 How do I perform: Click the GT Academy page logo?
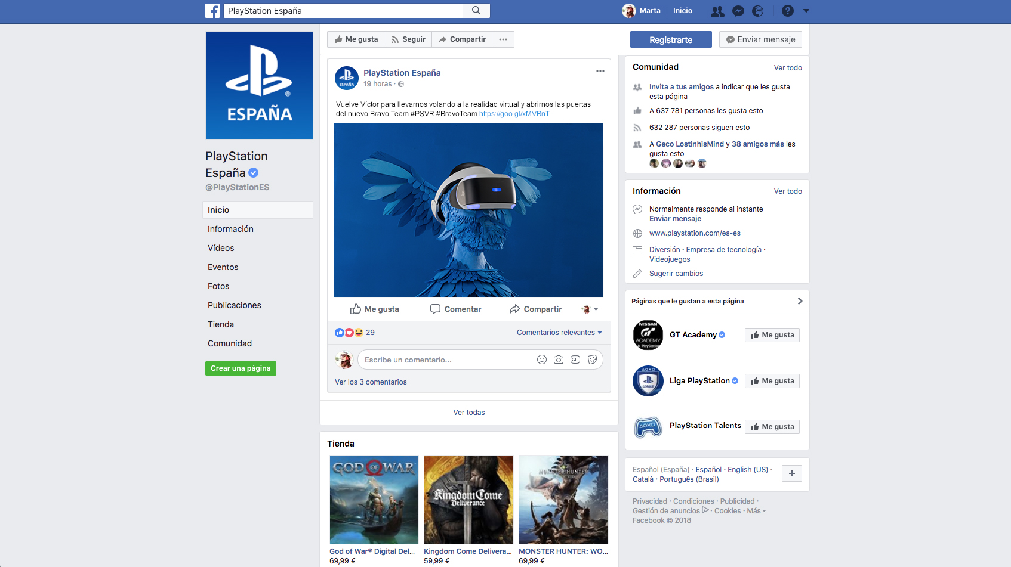point(648,335)
